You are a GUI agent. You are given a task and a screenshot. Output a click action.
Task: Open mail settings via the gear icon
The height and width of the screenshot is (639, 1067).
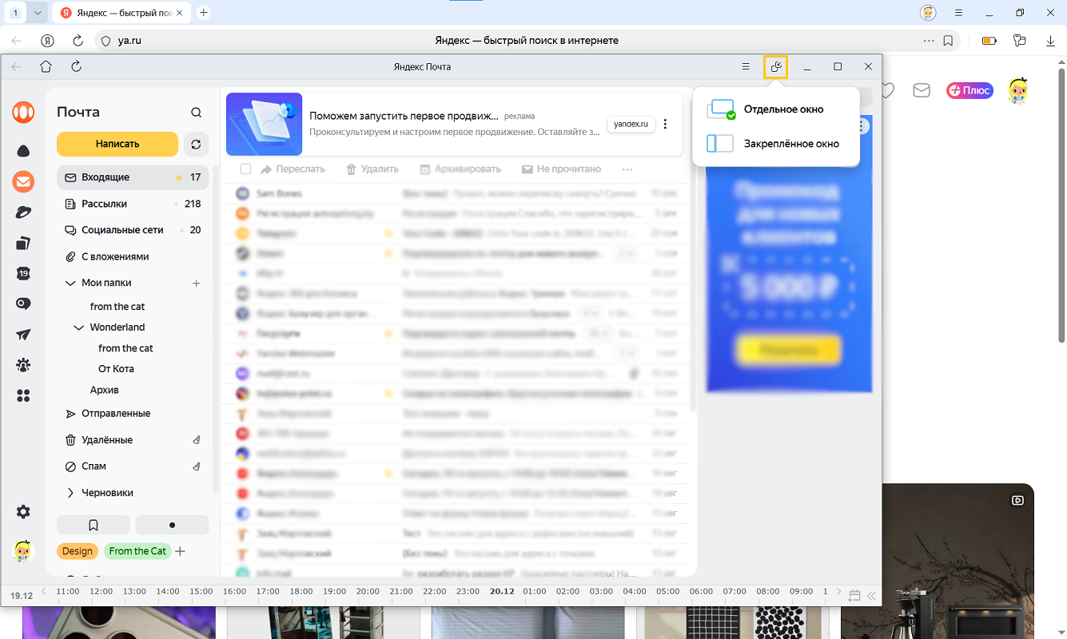[x=23, y=512]
